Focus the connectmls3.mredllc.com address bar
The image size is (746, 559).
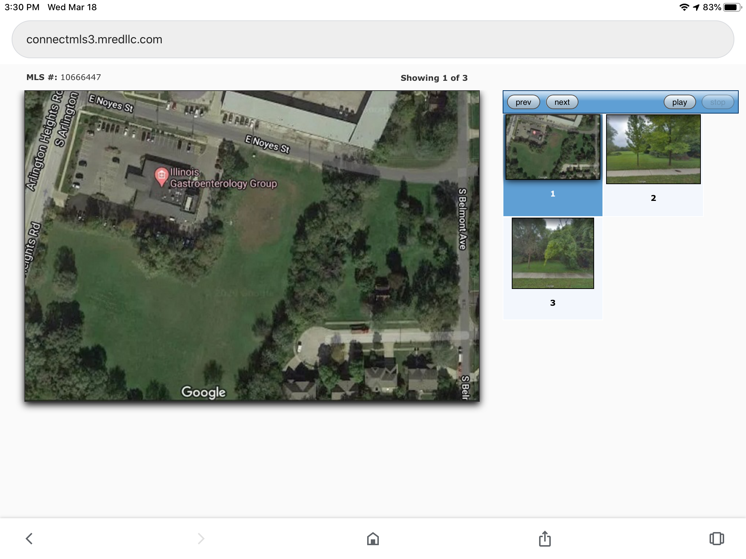(x=373, y=39)
